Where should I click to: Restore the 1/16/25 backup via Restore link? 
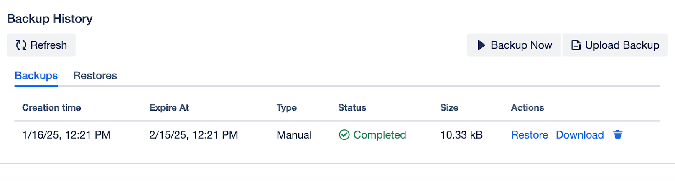(529, 135)
